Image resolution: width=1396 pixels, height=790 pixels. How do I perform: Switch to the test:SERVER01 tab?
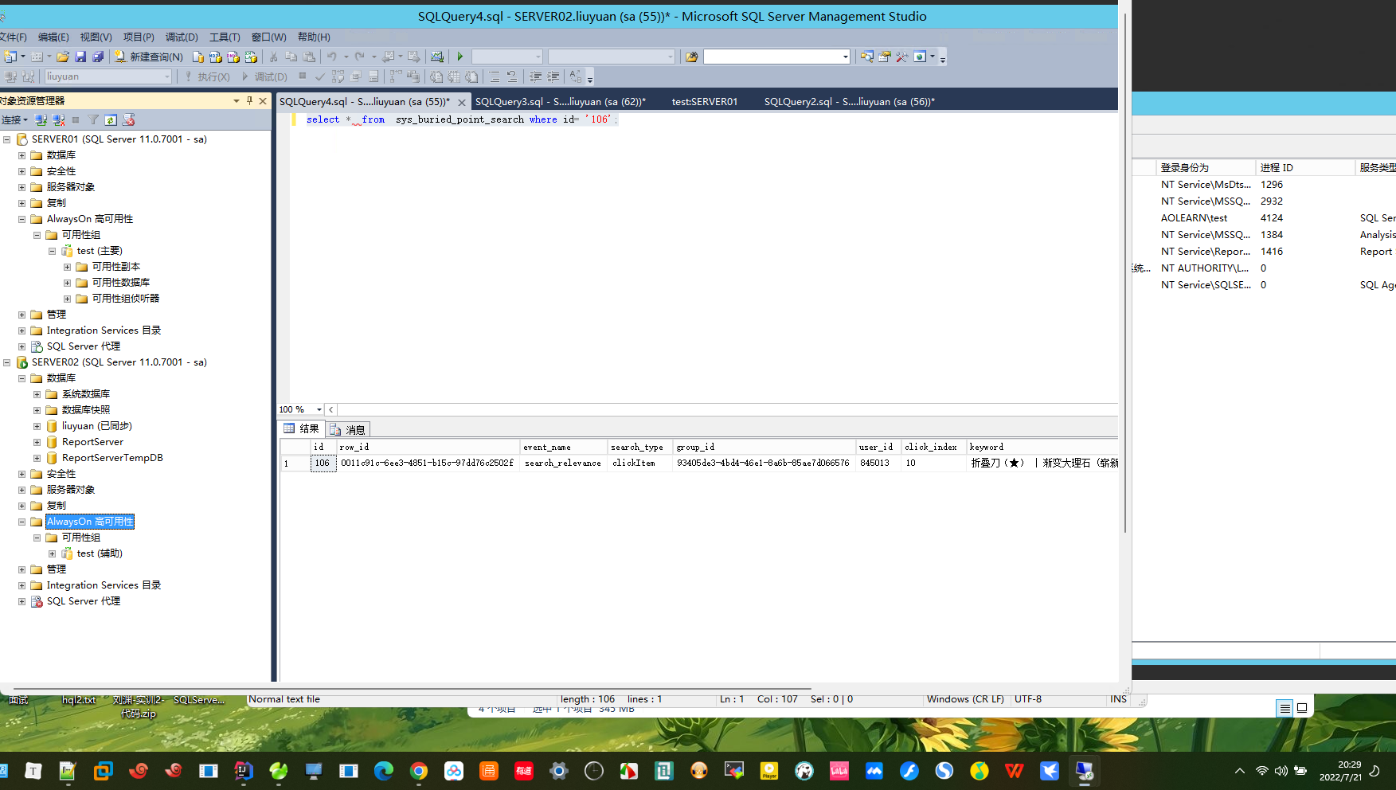(x=705, y=101)
